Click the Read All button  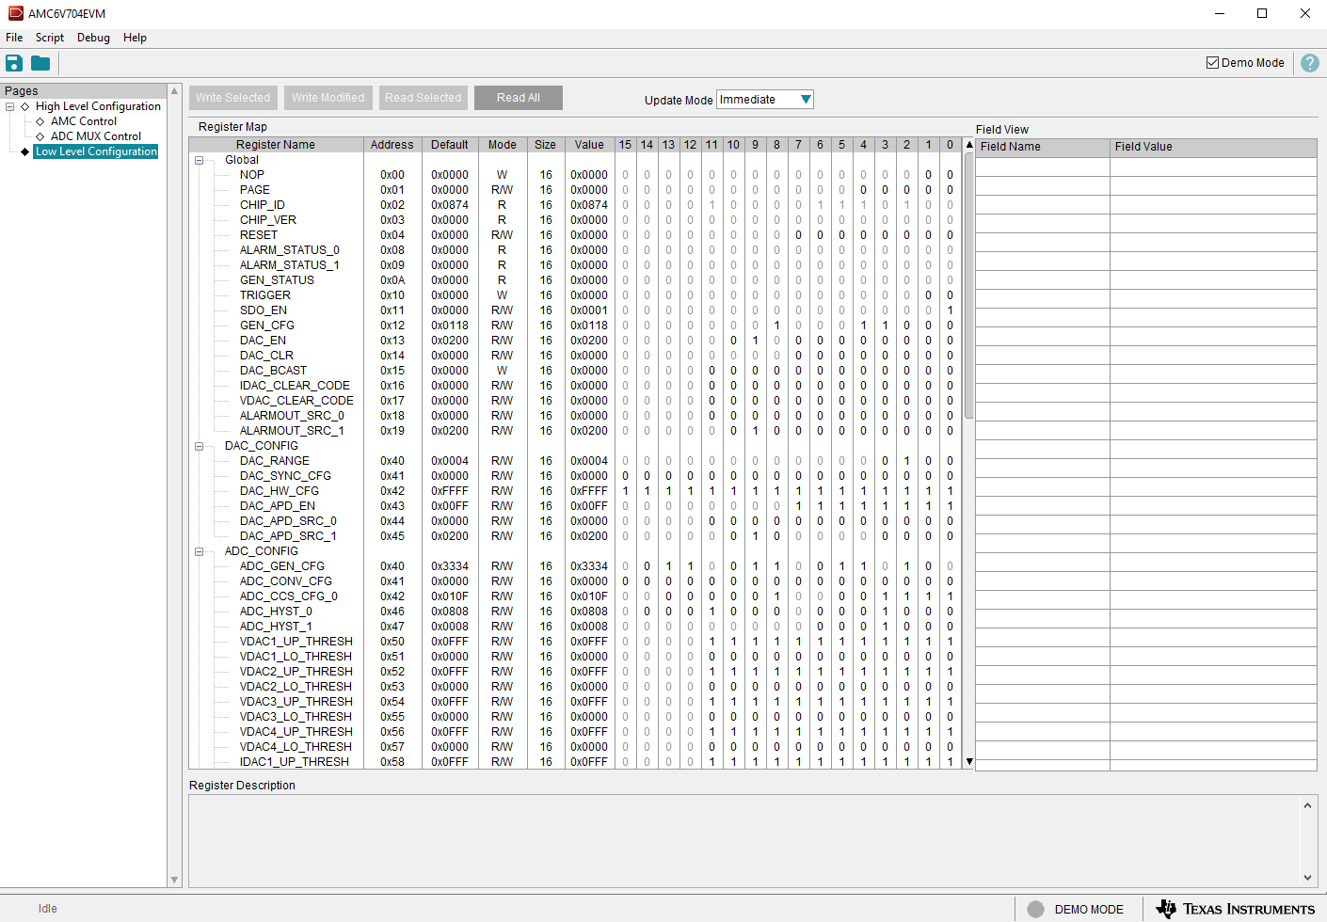[519, 98]
